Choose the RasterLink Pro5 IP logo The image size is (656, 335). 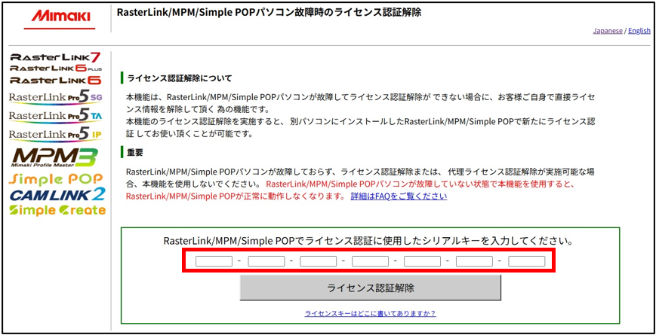[x=56, y=134]
